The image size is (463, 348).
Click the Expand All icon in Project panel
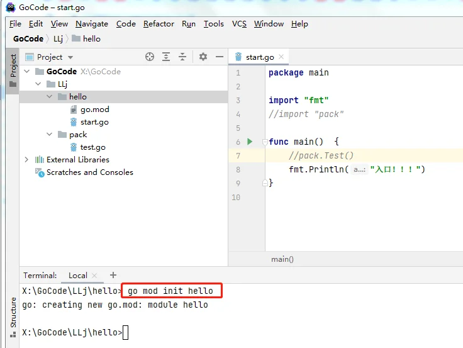tap(166, 57)
